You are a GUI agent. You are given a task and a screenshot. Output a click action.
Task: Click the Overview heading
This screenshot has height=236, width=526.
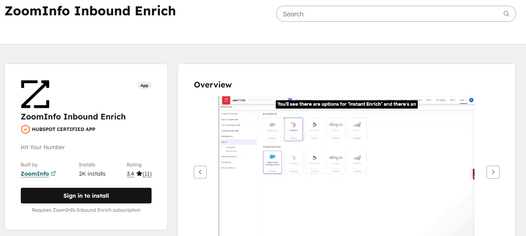(213, 85)
